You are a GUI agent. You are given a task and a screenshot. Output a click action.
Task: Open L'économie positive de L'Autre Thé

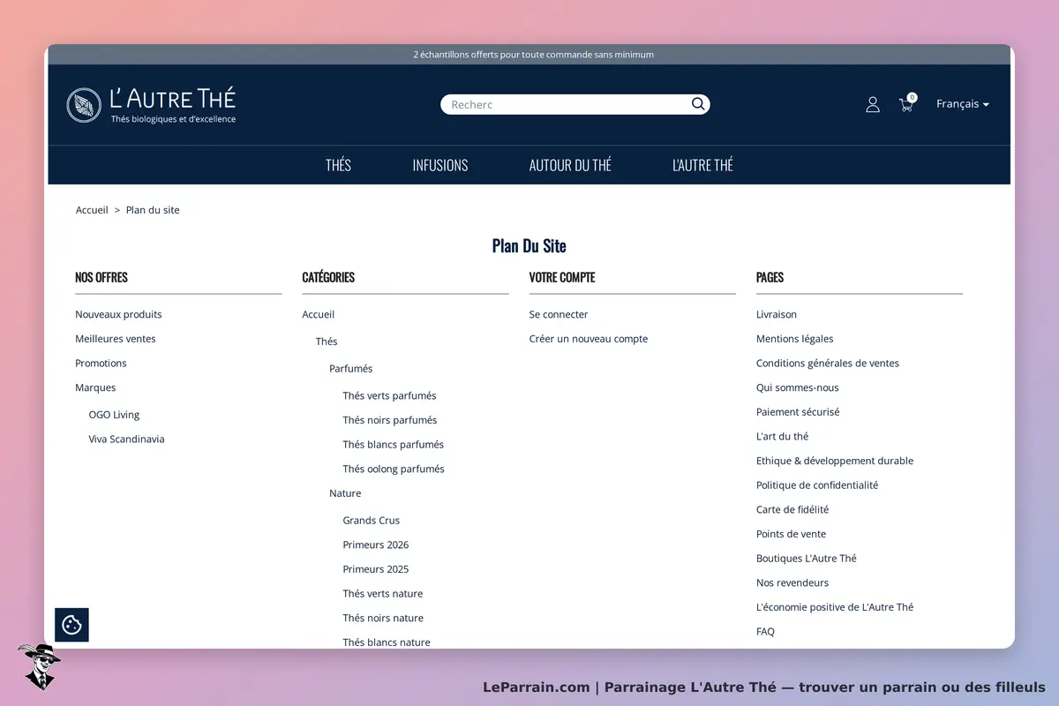tap(835, 607)
